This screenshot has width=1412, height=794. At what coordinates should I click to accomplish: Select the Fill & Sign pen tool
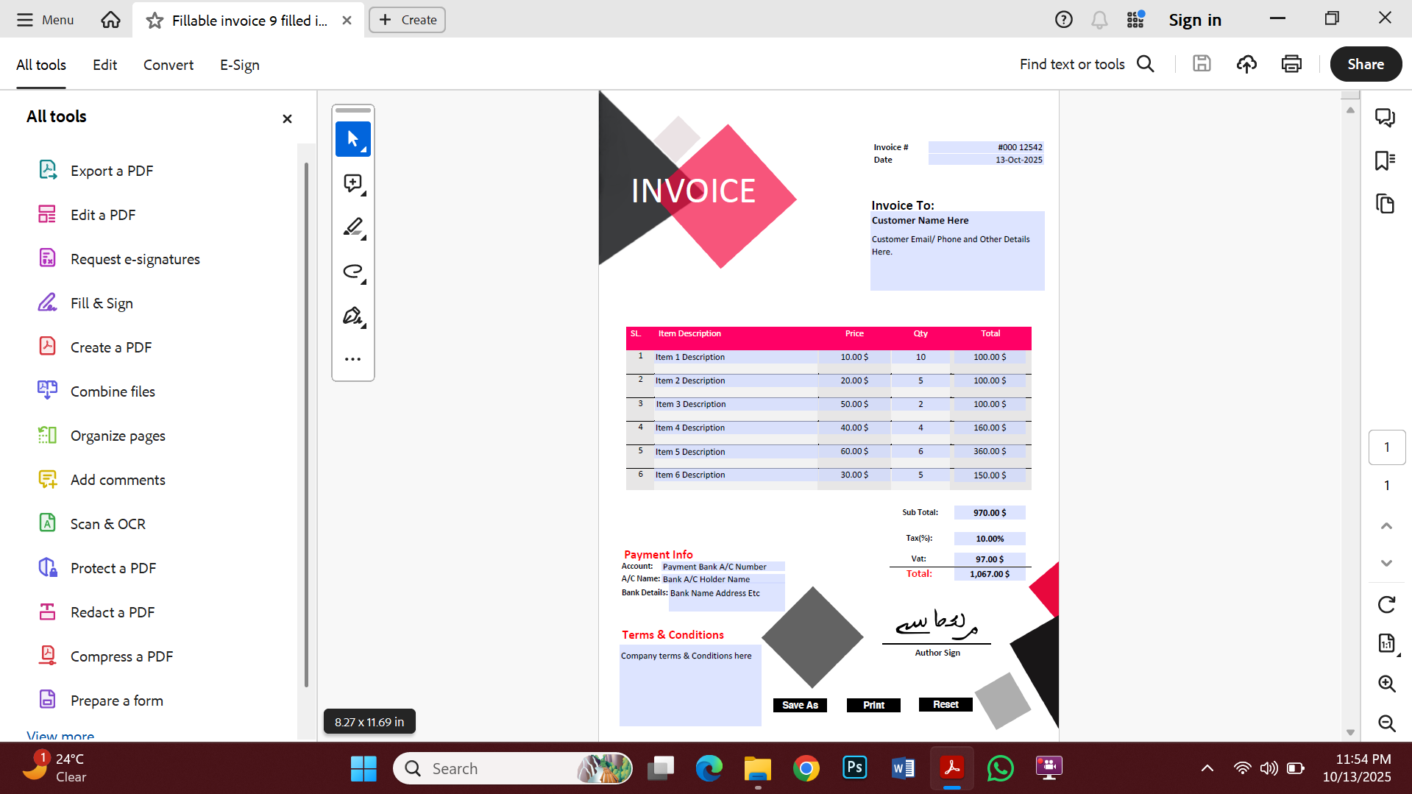tap(351, 315)
